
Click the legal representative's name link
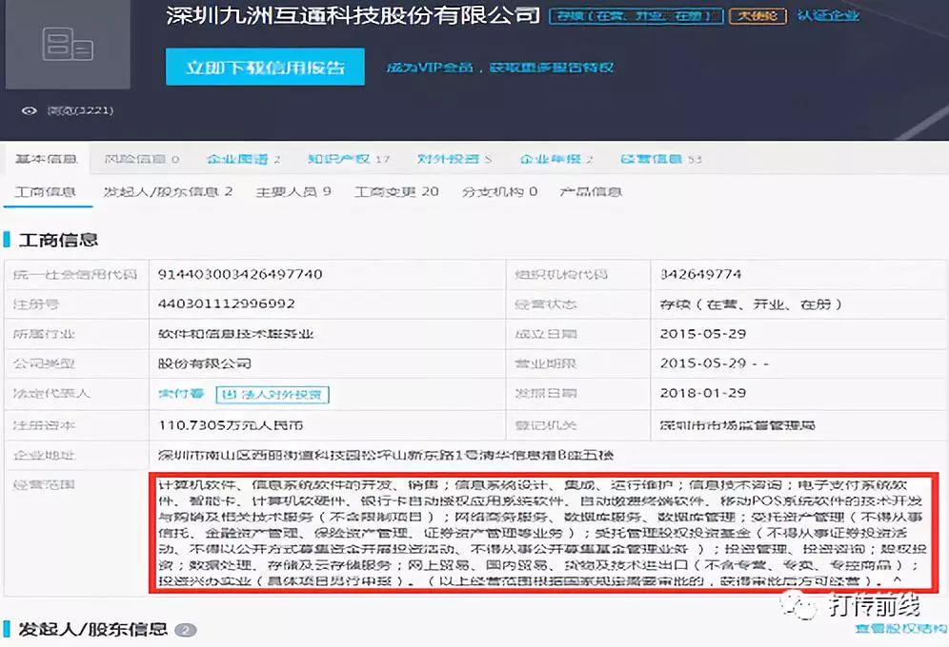[181, 393]
